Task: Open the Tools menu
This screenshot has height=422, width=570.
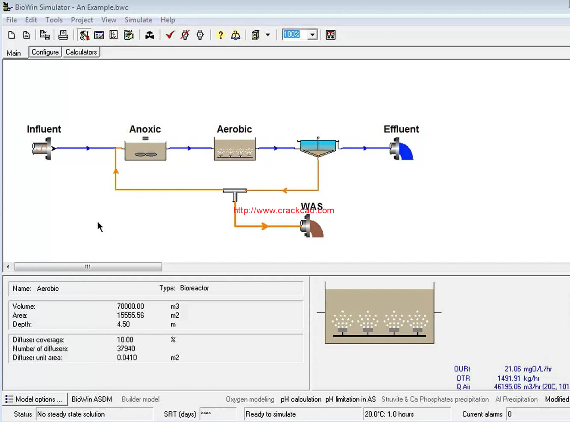Action: tap(54, 20)
